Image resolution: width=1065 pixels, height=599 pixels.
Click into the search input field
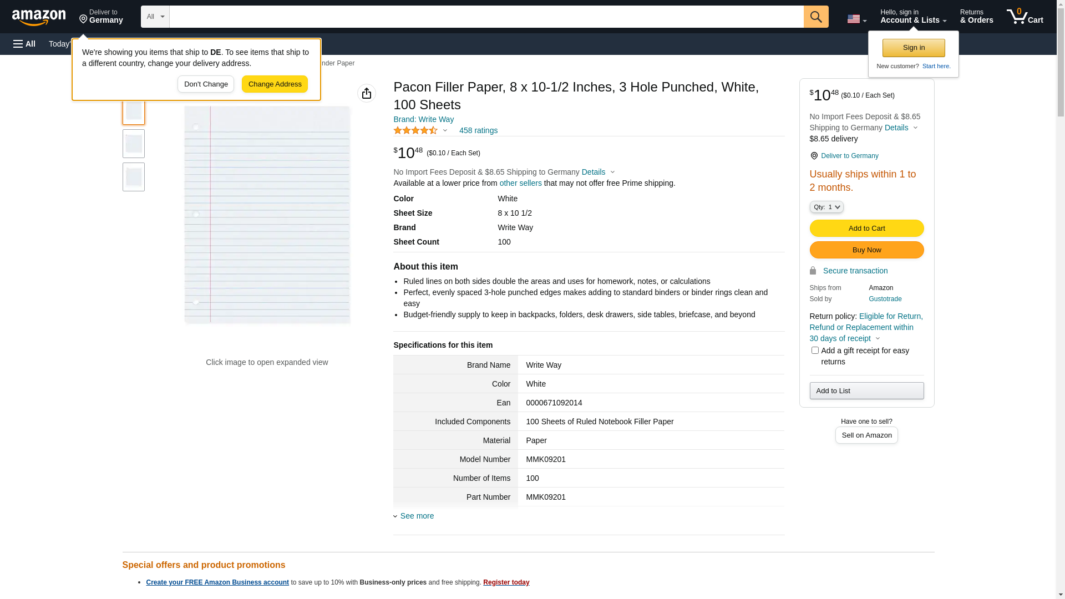pyautogui.click(x=486, y=17)
